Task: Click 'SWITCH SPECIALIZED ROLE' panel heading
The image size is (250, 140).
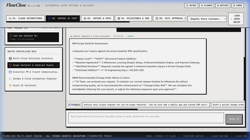Action: (x=22, y=52)
